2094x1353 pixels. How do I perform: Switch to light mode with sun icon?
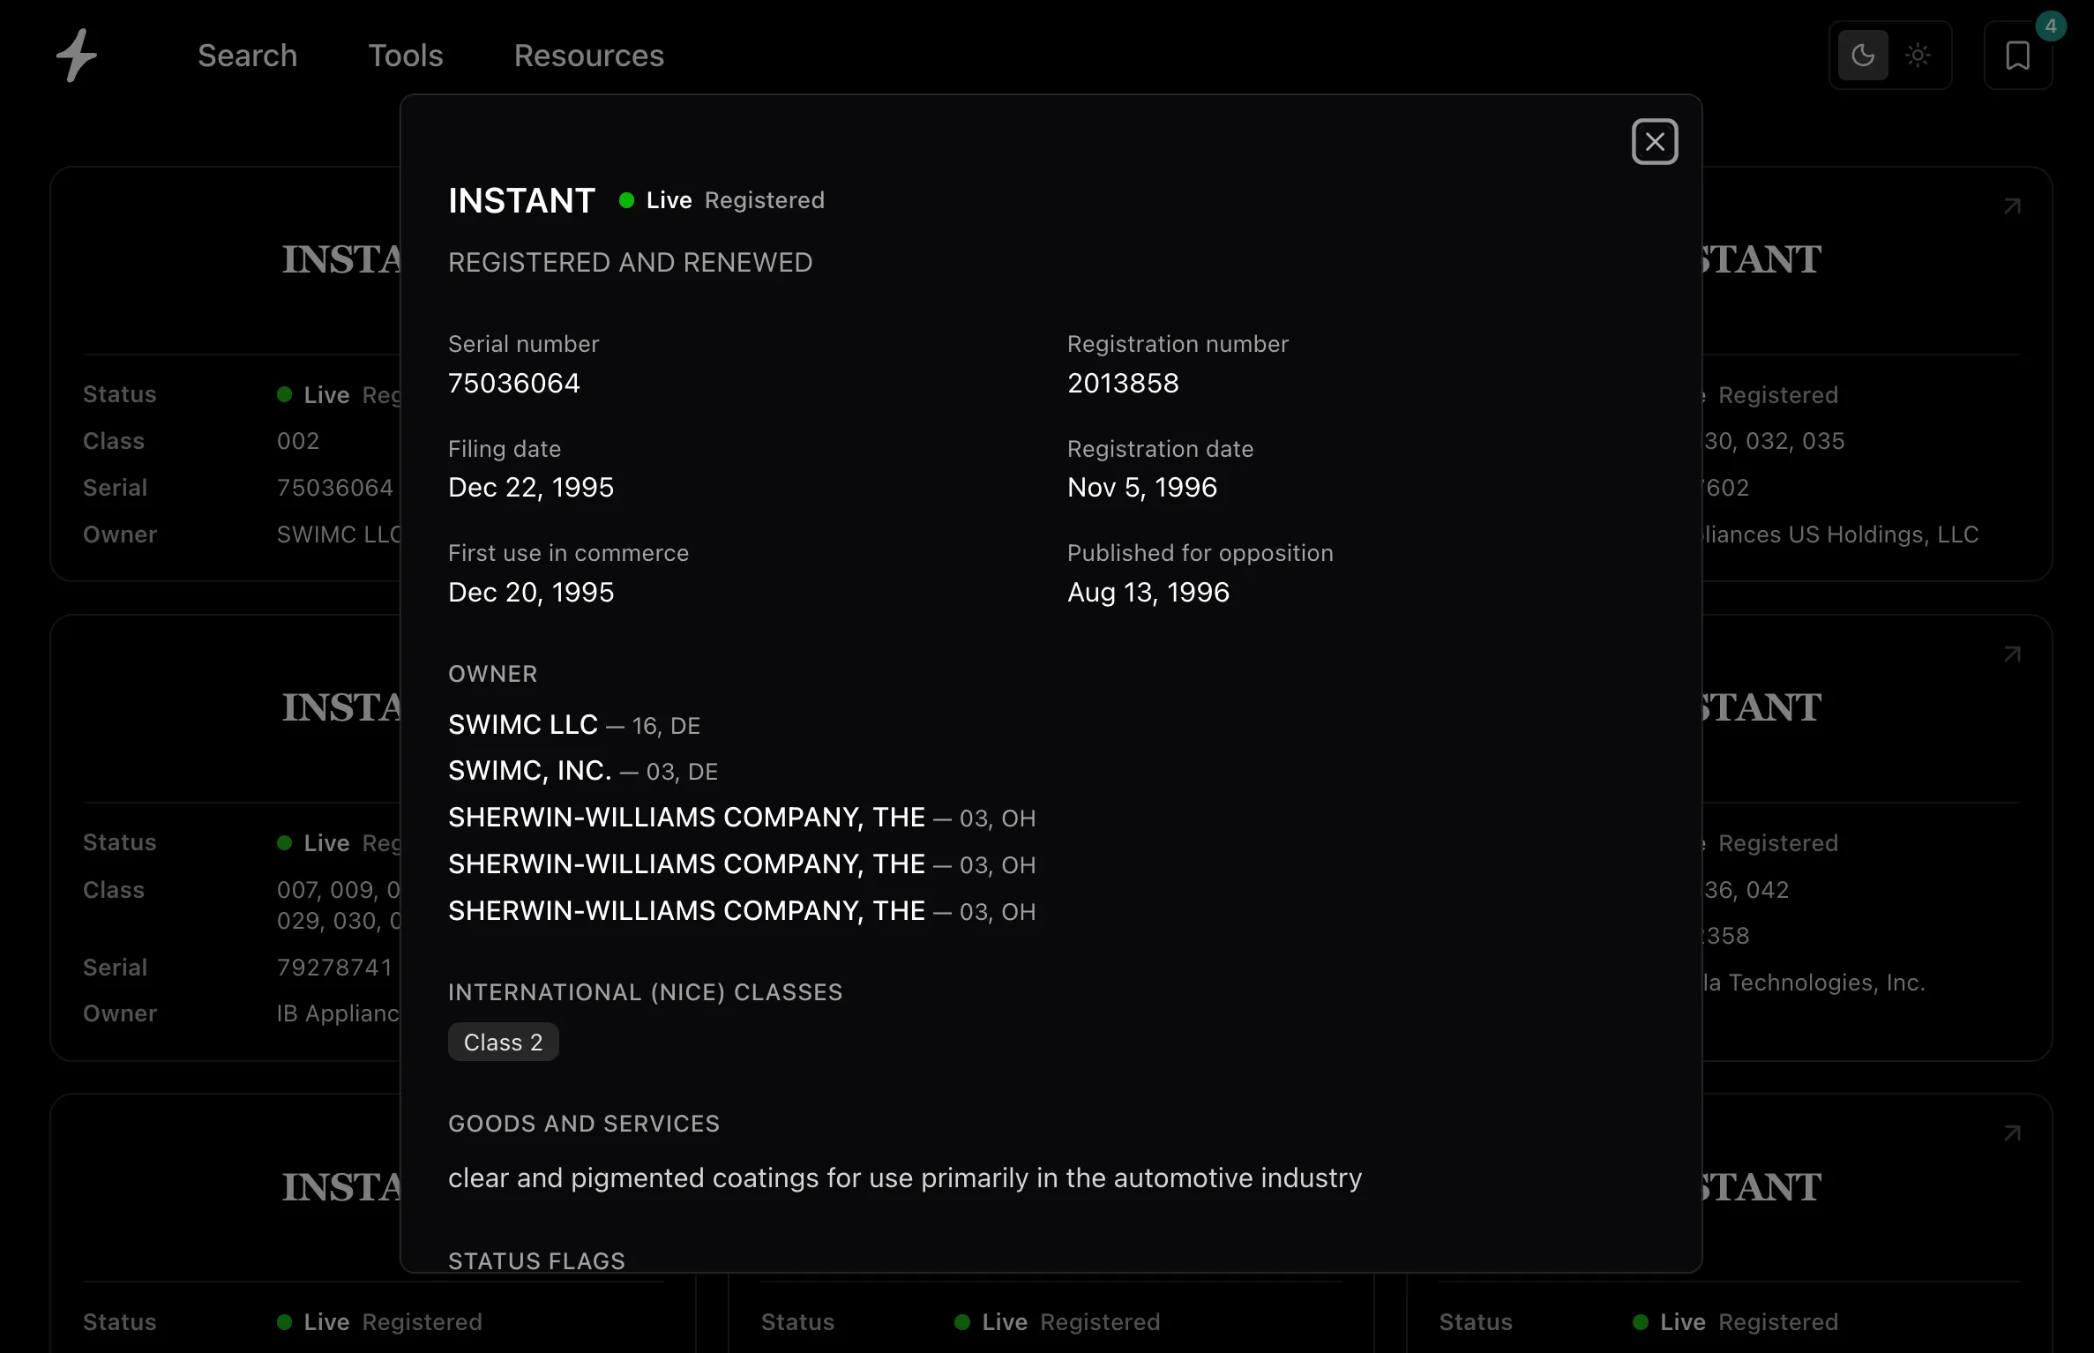(1918, 56)
